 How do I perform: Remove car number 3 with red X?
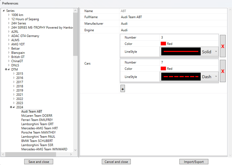pyautogui.click(x=223, y=46)
